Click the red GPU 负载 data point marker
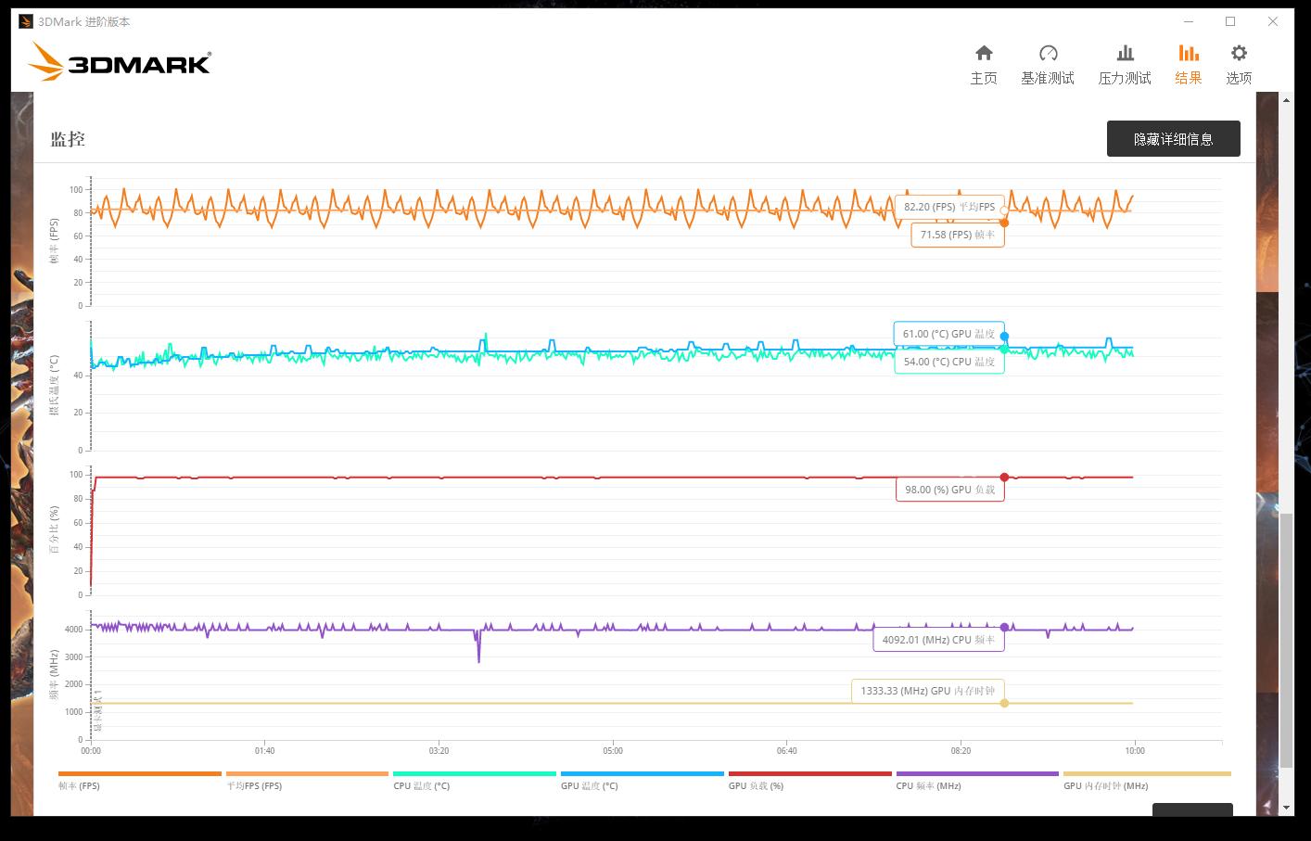This screenshot has width=1311, height=841. click(1004, 478)
